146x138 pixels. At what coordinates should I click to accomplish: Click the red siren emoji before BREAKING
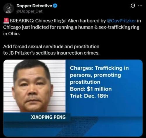pyautogui.click(x=6, y=21)
